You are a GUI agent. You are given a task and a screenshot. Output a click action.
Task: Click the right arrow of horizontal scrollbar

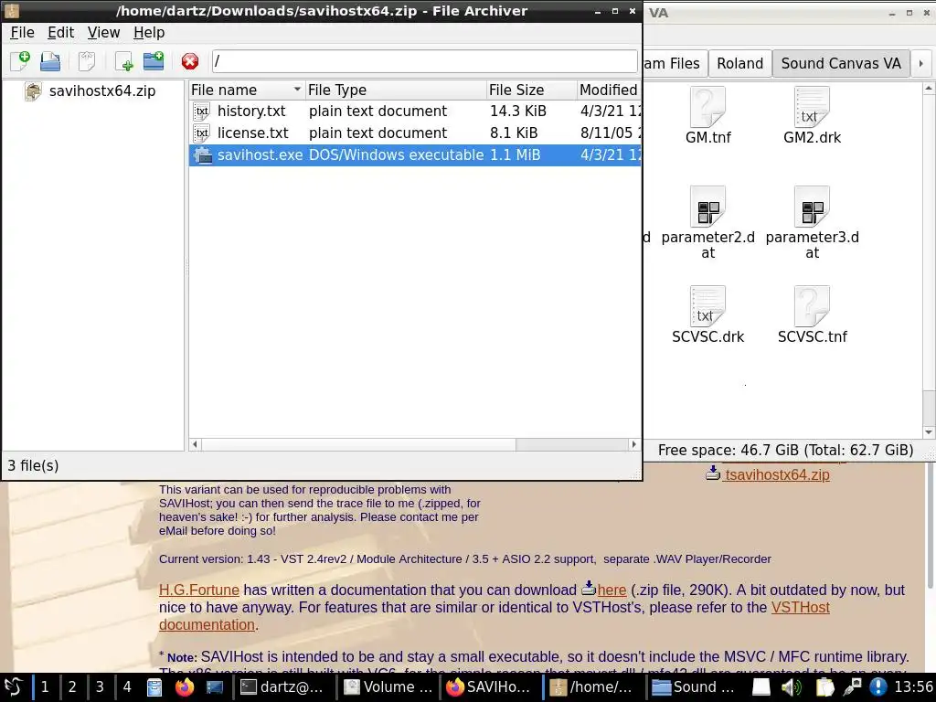pyautogui.click(x=634, y=445)
